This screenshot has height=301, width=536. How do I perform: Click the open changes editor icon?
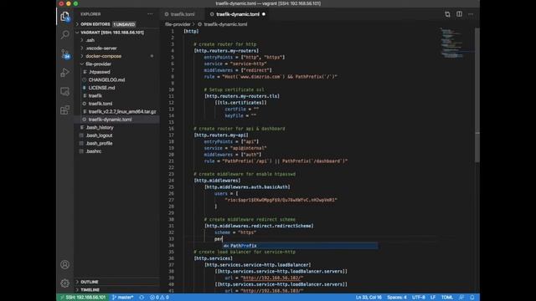coord(447,14)
